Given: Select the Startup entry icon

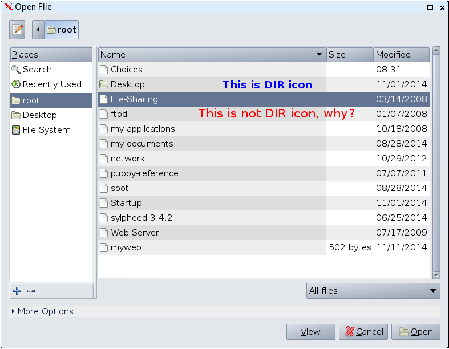Looking at the screenshot, I should [104, 203].
